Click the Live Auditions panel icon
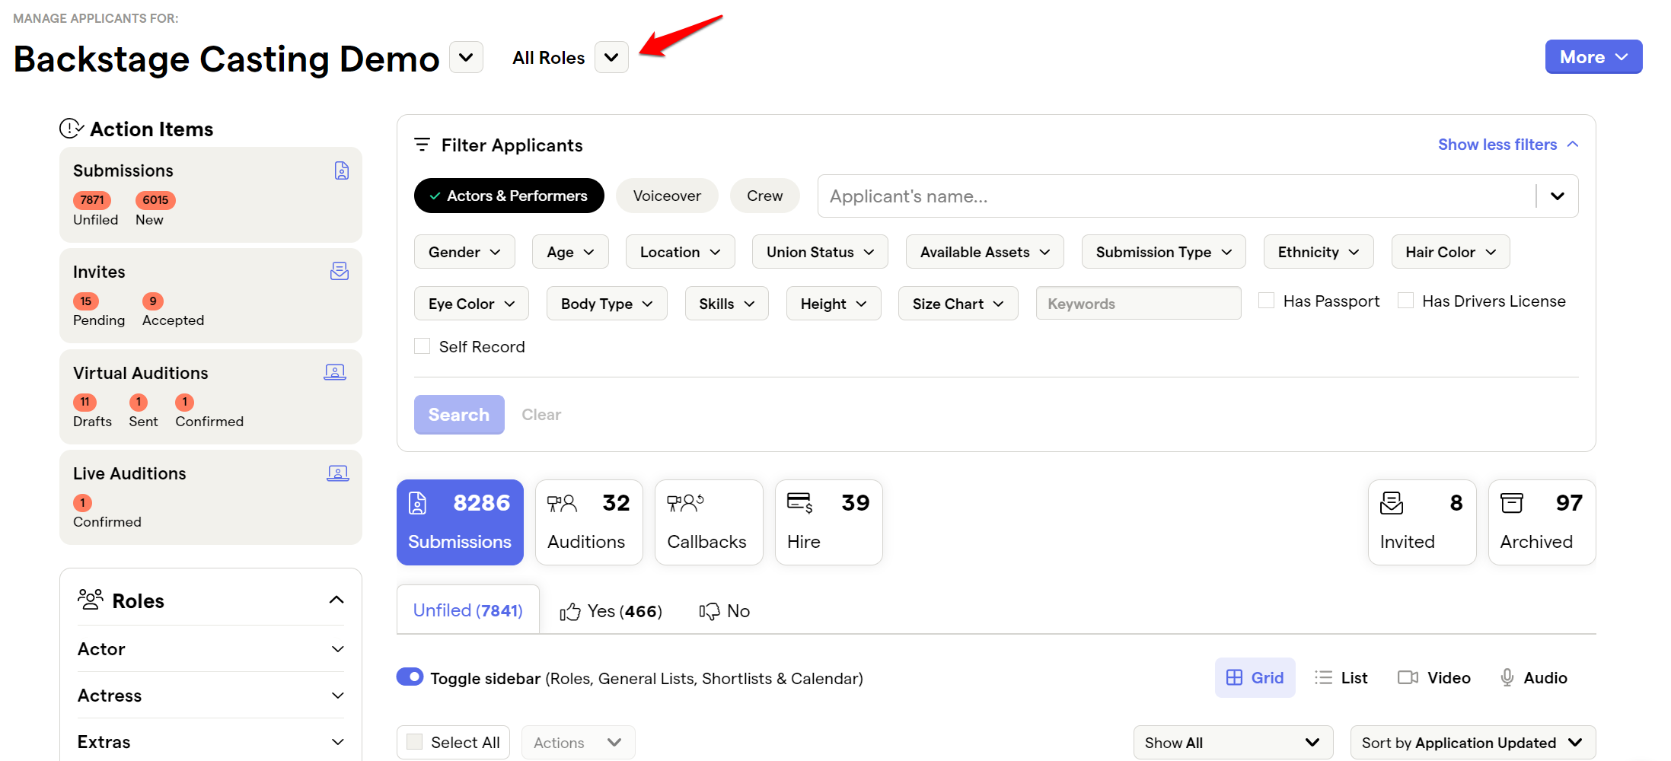 tap(338, 473)
